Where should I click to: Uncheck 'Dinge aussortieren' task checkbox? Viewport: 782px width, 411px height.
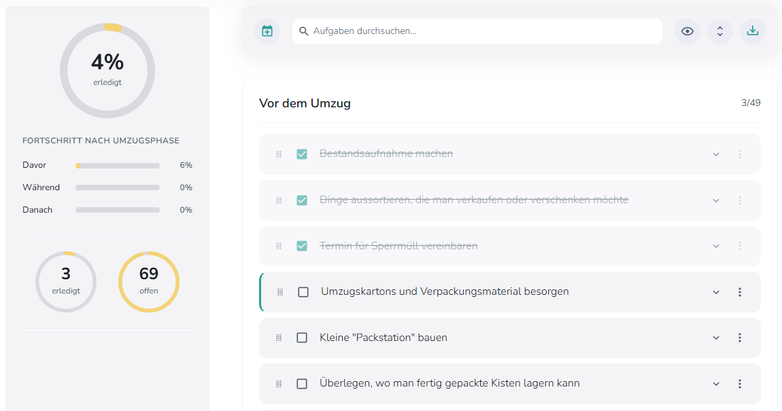302,200
